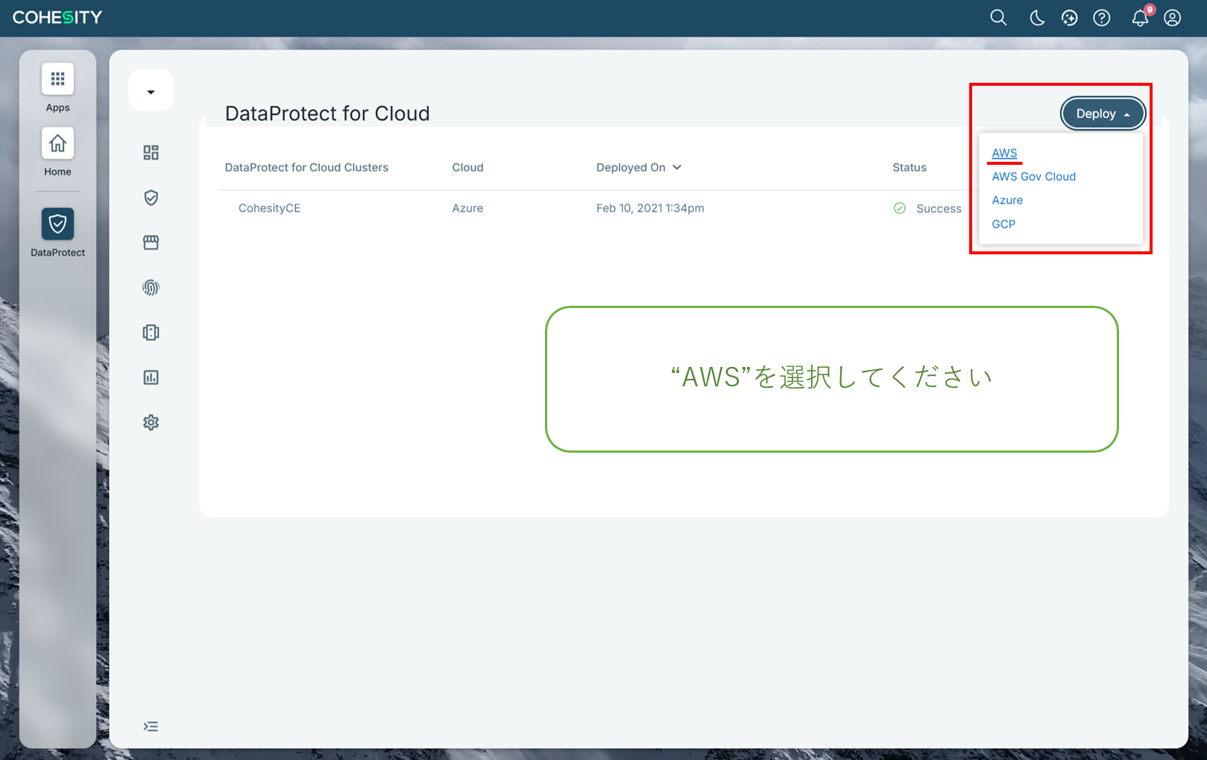Collapse the Deploy dropdown button
1207x760 pixels.
point(1103,114)
